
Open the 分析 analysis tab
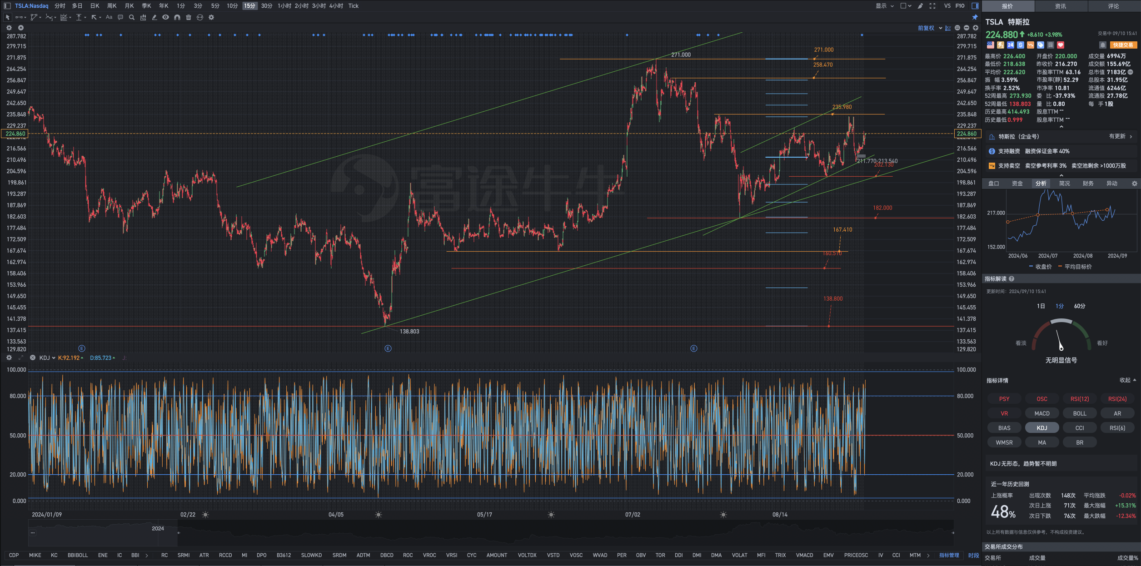[x=1041, y=184]
